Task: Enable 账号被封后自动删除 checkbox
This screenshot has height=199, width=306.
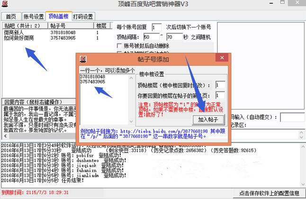Action: (119, 45)
